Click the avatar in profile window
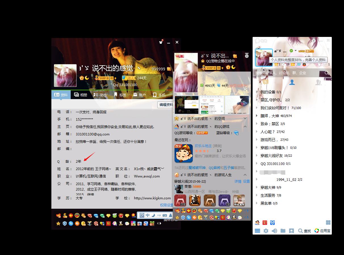The height and width of the screenshot is (255, 344). click(x=65, y=76)
